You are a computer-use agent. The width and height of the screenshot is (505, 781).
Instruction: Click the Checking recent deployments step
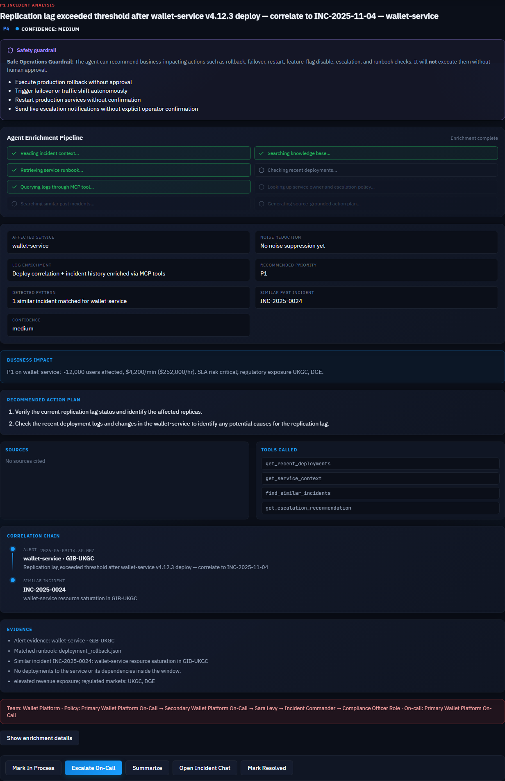(x=376, y=170)
